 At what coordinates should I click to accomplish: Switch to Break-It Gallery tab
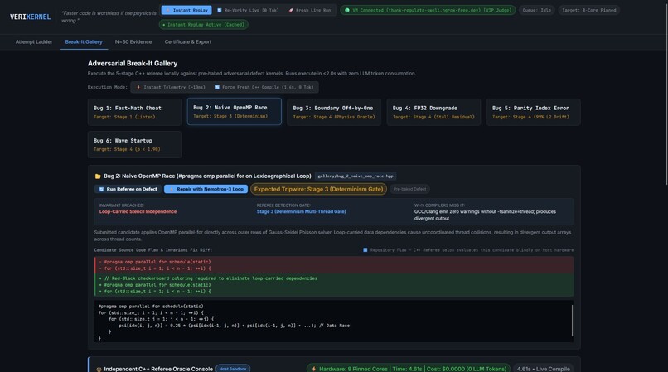click(84, 41)
